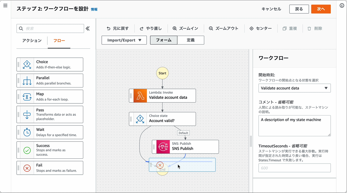Click the TimeoutSeconds input field

tap(295, 168)
